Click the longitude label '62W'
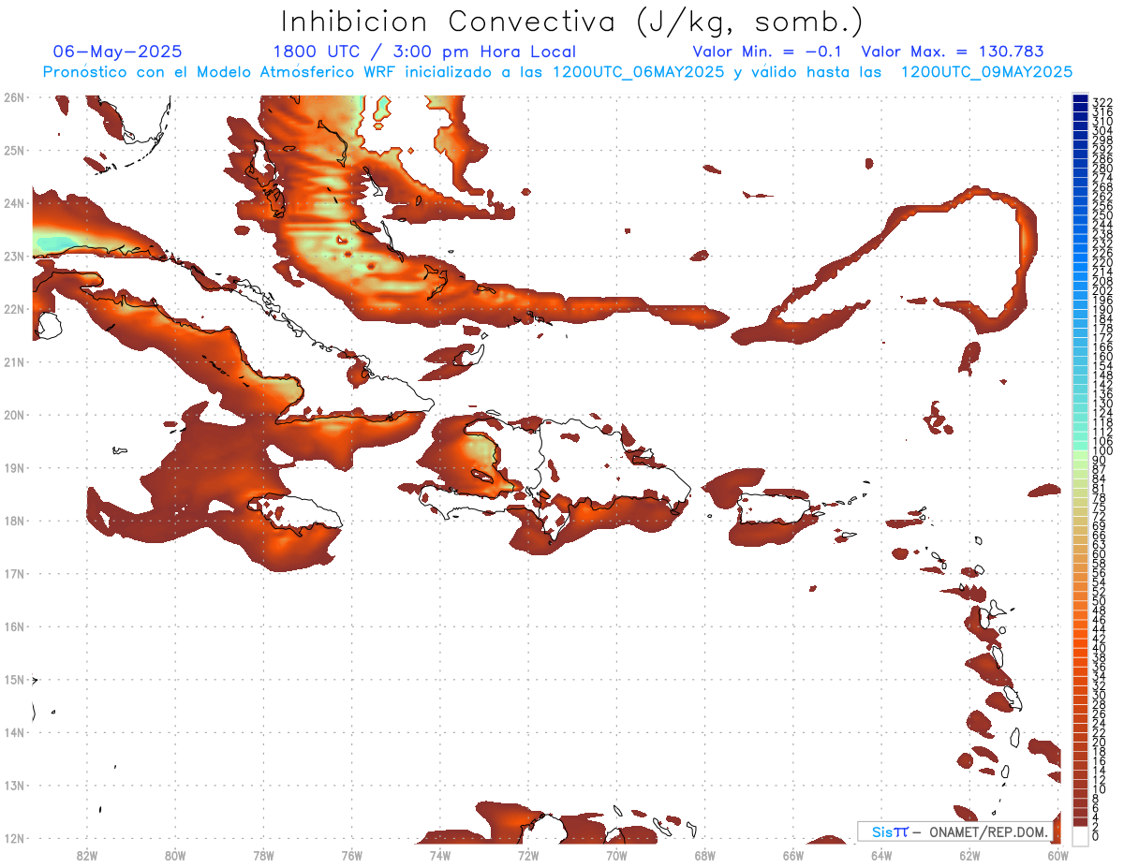 [x=969, y=855]
